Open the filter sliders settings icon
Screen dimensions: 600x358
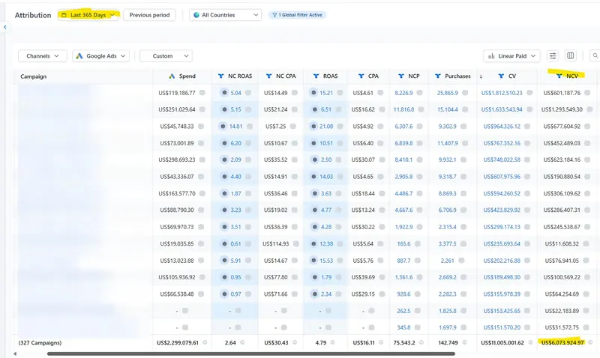pos(553,55)
